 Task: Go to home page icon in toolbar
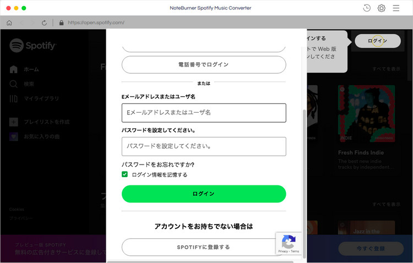[x=9, y=23]
